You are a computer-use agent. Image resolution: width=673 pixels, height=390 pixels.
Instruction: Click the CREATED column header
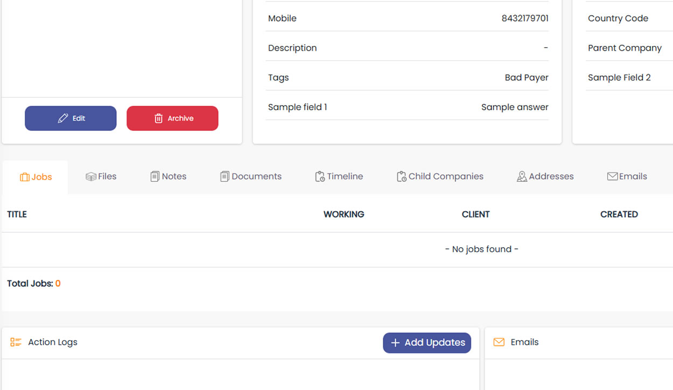pyautogui.click(x=619, y=214)
